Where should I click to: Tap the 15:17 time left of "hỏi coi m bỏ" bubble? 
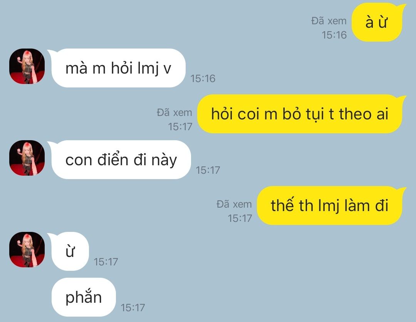click(180, 126)
